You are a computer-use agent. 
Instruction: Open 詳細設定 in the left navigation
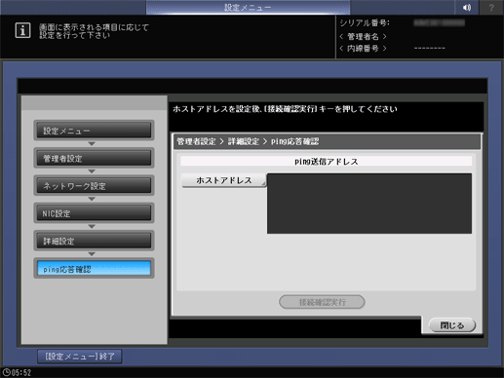[94, 241]
